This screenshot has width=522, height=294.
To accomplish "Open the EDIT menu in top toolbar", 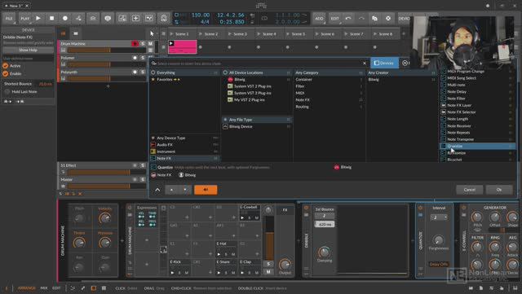I will click(x=334, y=18).
